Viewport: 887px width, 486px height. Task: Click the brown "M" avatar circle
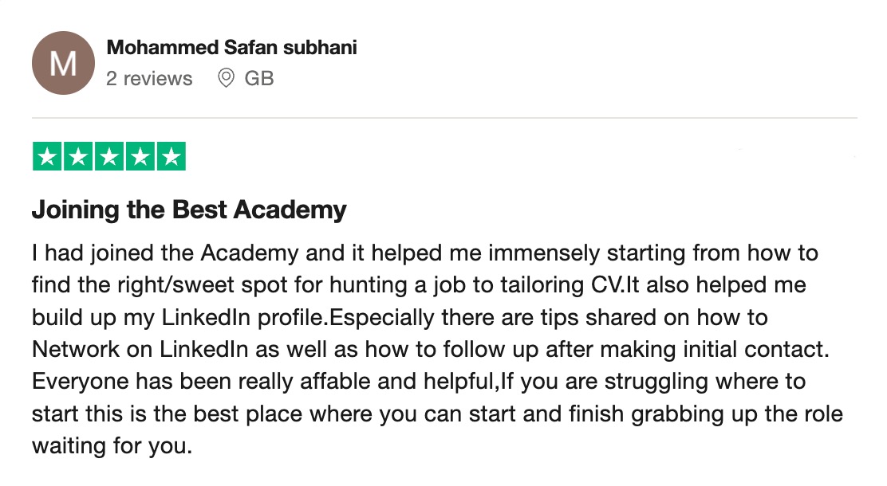(63, 63)
